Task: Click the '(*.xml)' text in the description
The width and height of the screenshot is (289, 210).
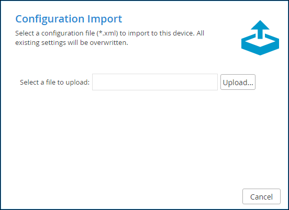Action: [x=107, y=33]
